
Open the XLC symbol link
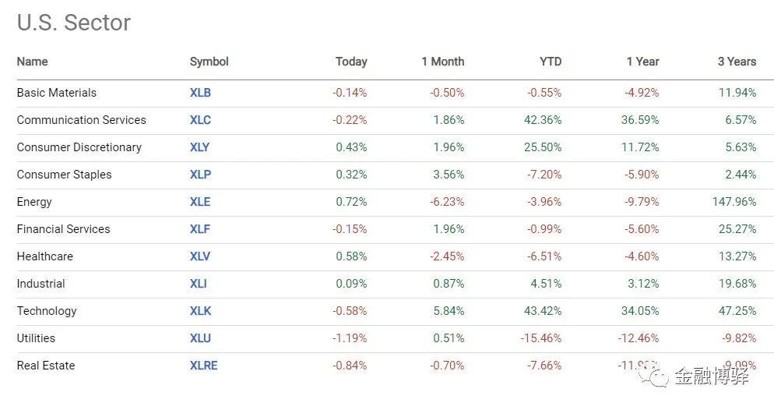[x=200, y=120]
